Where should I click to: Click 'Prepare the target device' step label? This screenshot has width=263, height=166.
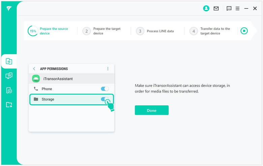[107, 31]
